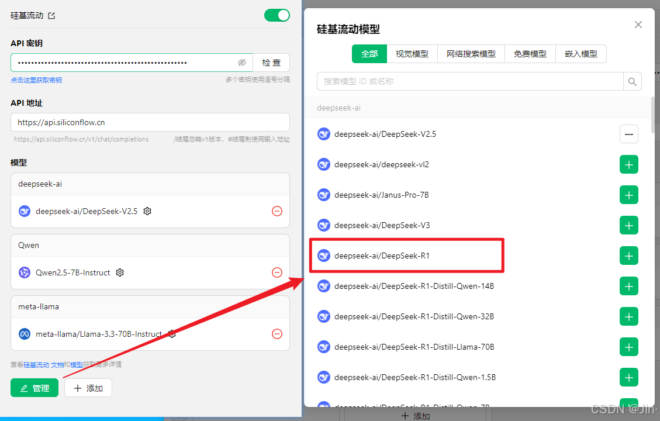The height and width of the screenshot is (421, 660).
Task: Remove deepseek-ai/DeepSeek-V2.5 from the model list
Action: coord(277,211)
